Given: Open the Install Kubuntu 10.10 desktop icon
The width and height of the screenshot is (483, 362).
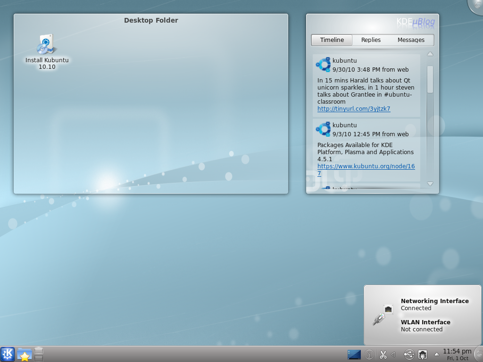Looking at the screenshot, I should (x=47, y=52).
